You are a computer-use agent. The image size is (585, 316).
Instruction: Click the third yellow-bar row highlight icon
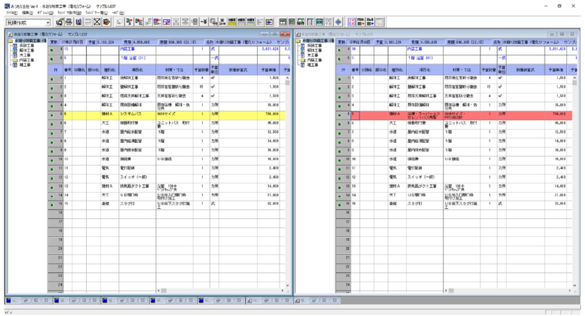point(251,22)
